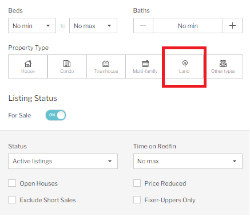Pick the Townhouse property type icon

click(106, 64)
